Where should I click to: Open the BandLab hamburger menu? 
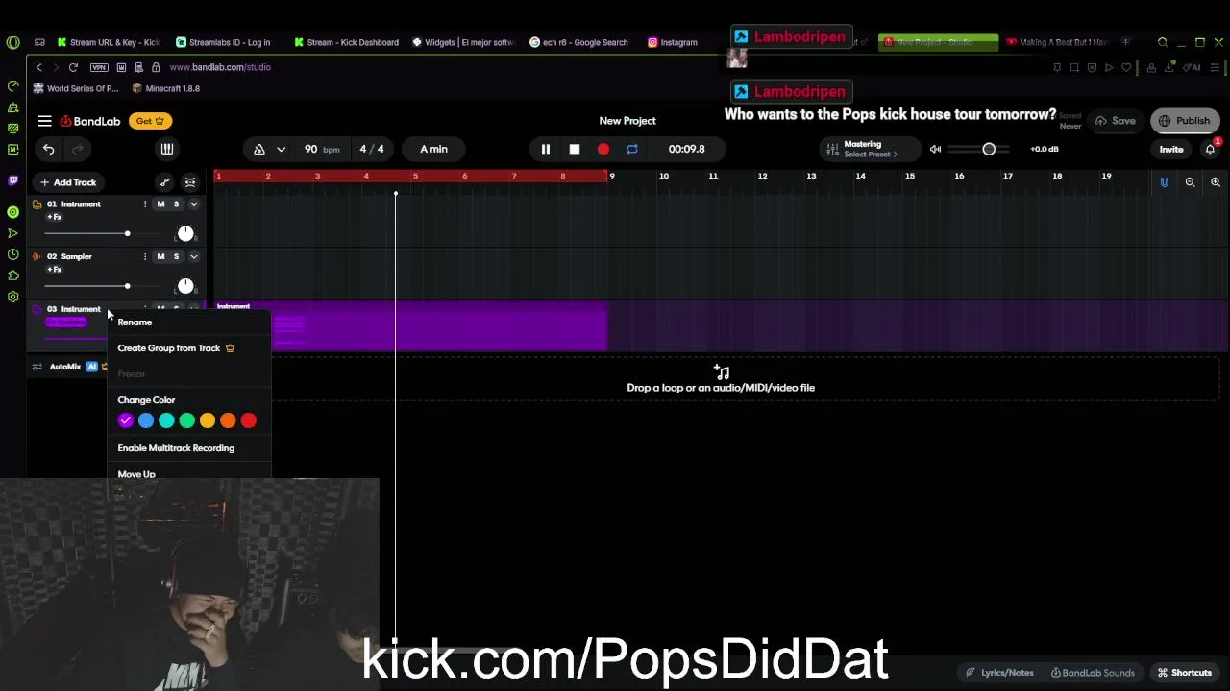coord(45,121)
